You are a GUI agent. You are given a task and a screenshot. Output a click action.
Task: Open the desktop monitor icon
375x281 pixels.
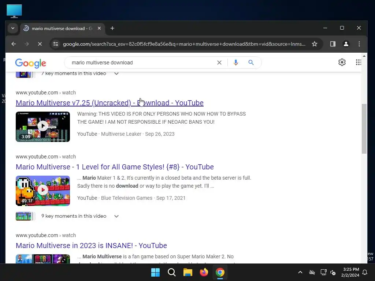point(14,11)
